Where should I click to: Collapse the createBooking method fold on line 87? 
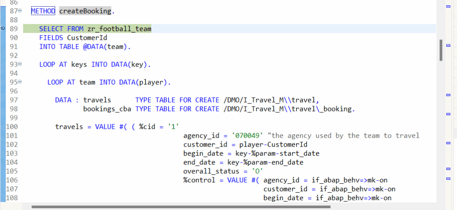point(20,11)
